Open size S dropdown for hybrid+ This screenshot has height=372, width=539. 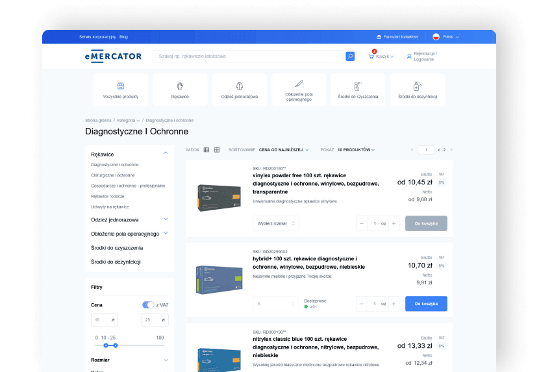[276, 304]
